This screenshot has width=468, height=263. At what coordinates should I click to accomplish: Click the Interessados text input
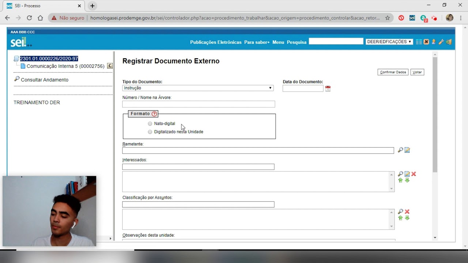pyautogui.click(x=198, y=167)
